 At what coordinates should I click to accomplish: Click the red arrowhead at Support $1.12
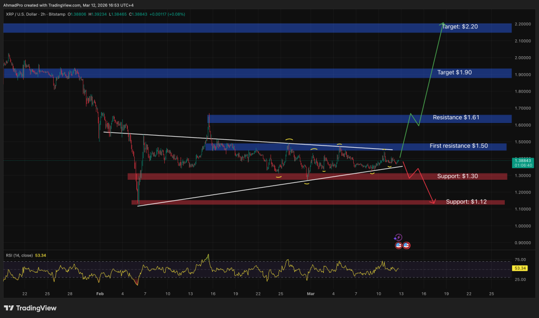point(434,201)
